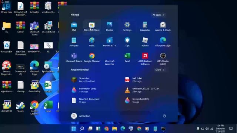Open Search from the taskbar
Viewport: 237px width, 133px height.
[82, 129]
